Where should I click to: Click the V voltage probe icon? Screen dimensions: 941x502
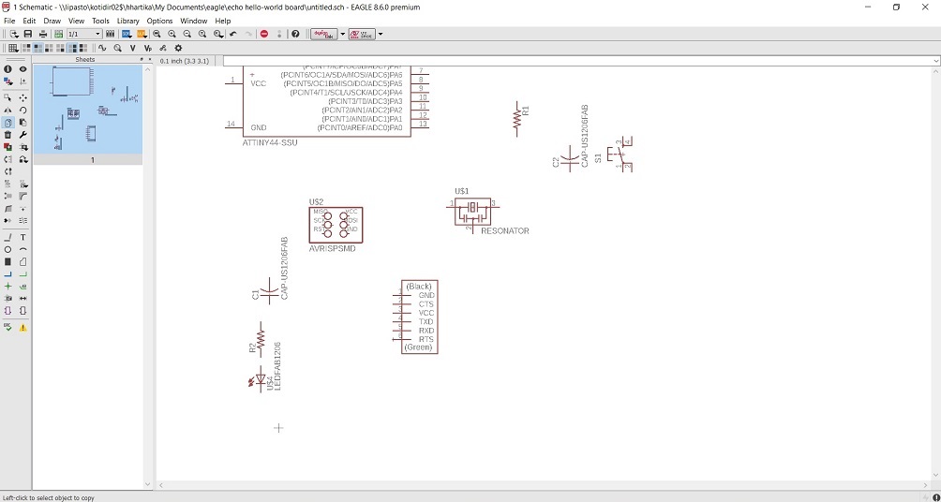pyautogui.click(x=133, y=48)
